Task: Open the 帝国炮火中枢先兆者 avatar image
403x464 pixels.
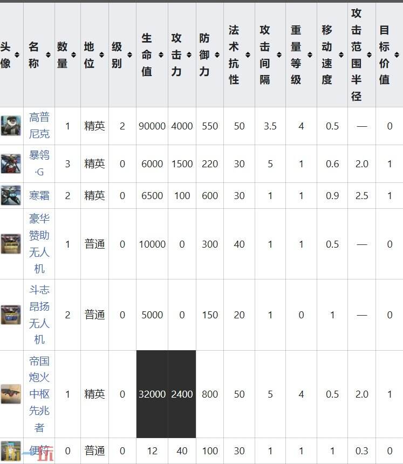Action: pyautogui.click(x=11, y=394)
